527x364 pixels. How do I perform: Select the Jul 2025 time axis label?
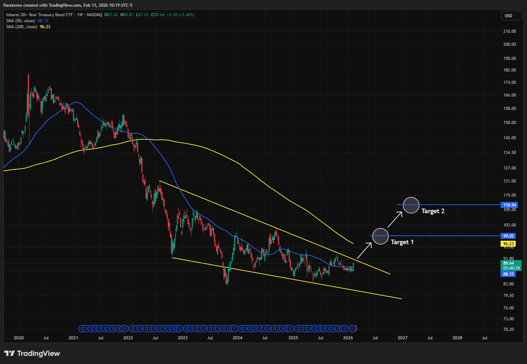tap(320, 338)
